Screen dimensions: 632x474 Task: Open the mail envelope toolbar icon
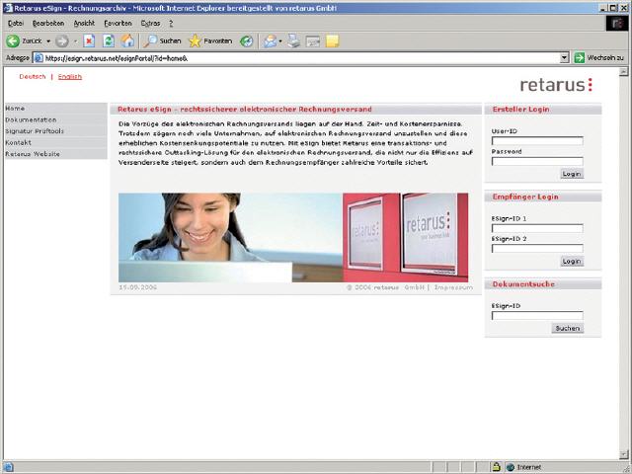click(x=270, y=40)
